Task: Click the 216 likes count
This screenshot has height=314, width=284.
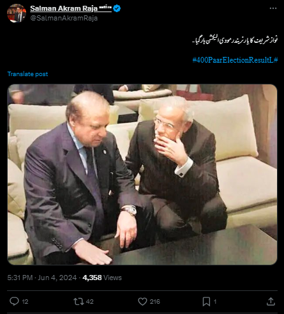Action: point(155,302)
